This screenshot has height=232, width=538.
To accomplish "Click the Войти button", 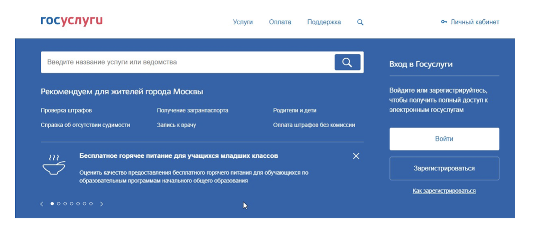I will pyautogui.click(x=444, y=139).
